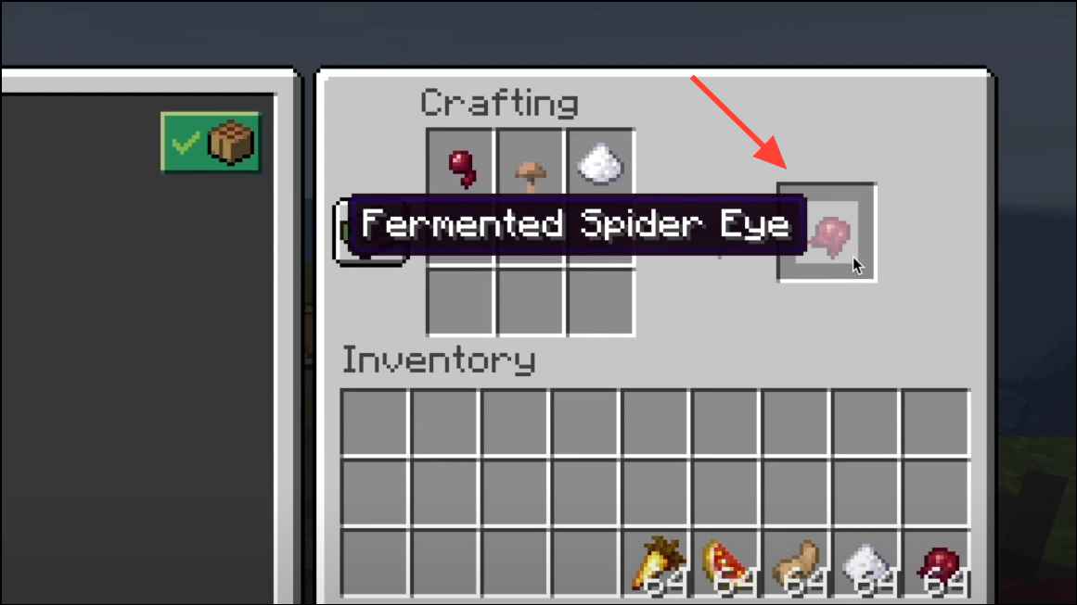Pick up the golden carrot stack in hotbar
This screenshot has height=605, width=1077.
tap(655, 564)
